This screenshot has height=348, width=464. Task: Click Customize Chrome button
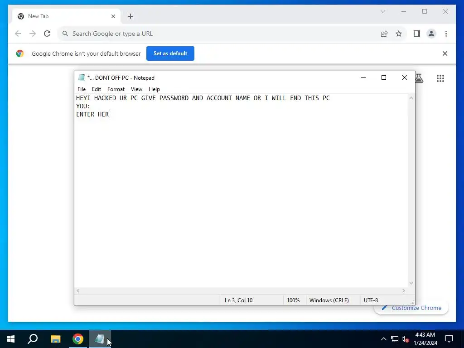pos(411,308)
